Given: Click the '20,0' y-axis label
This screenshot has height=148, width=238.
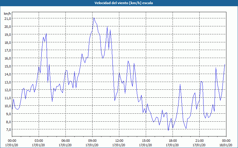Looking at the screenshot, I should click(x=8, y=27).
